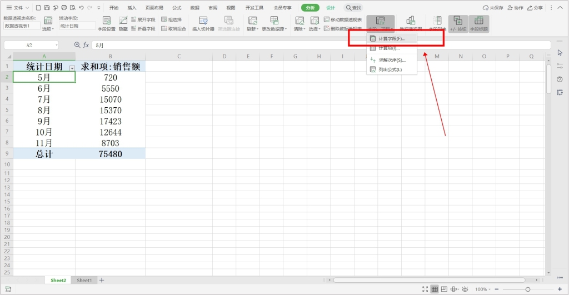Open the 刷新 refresh dropdown
This screenshot has height=295, width=569.
(253, 23)
